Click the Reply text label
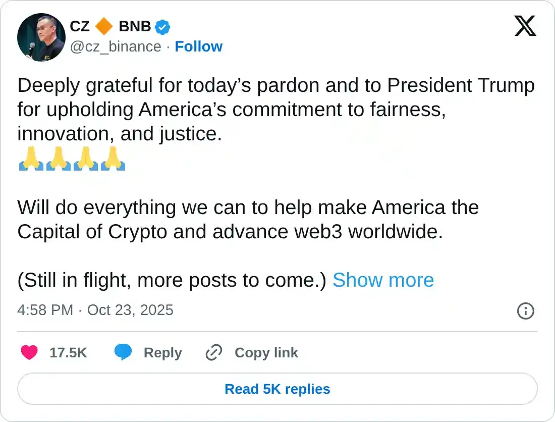This screenshot has height=422, width=555. tap(162, 353)
